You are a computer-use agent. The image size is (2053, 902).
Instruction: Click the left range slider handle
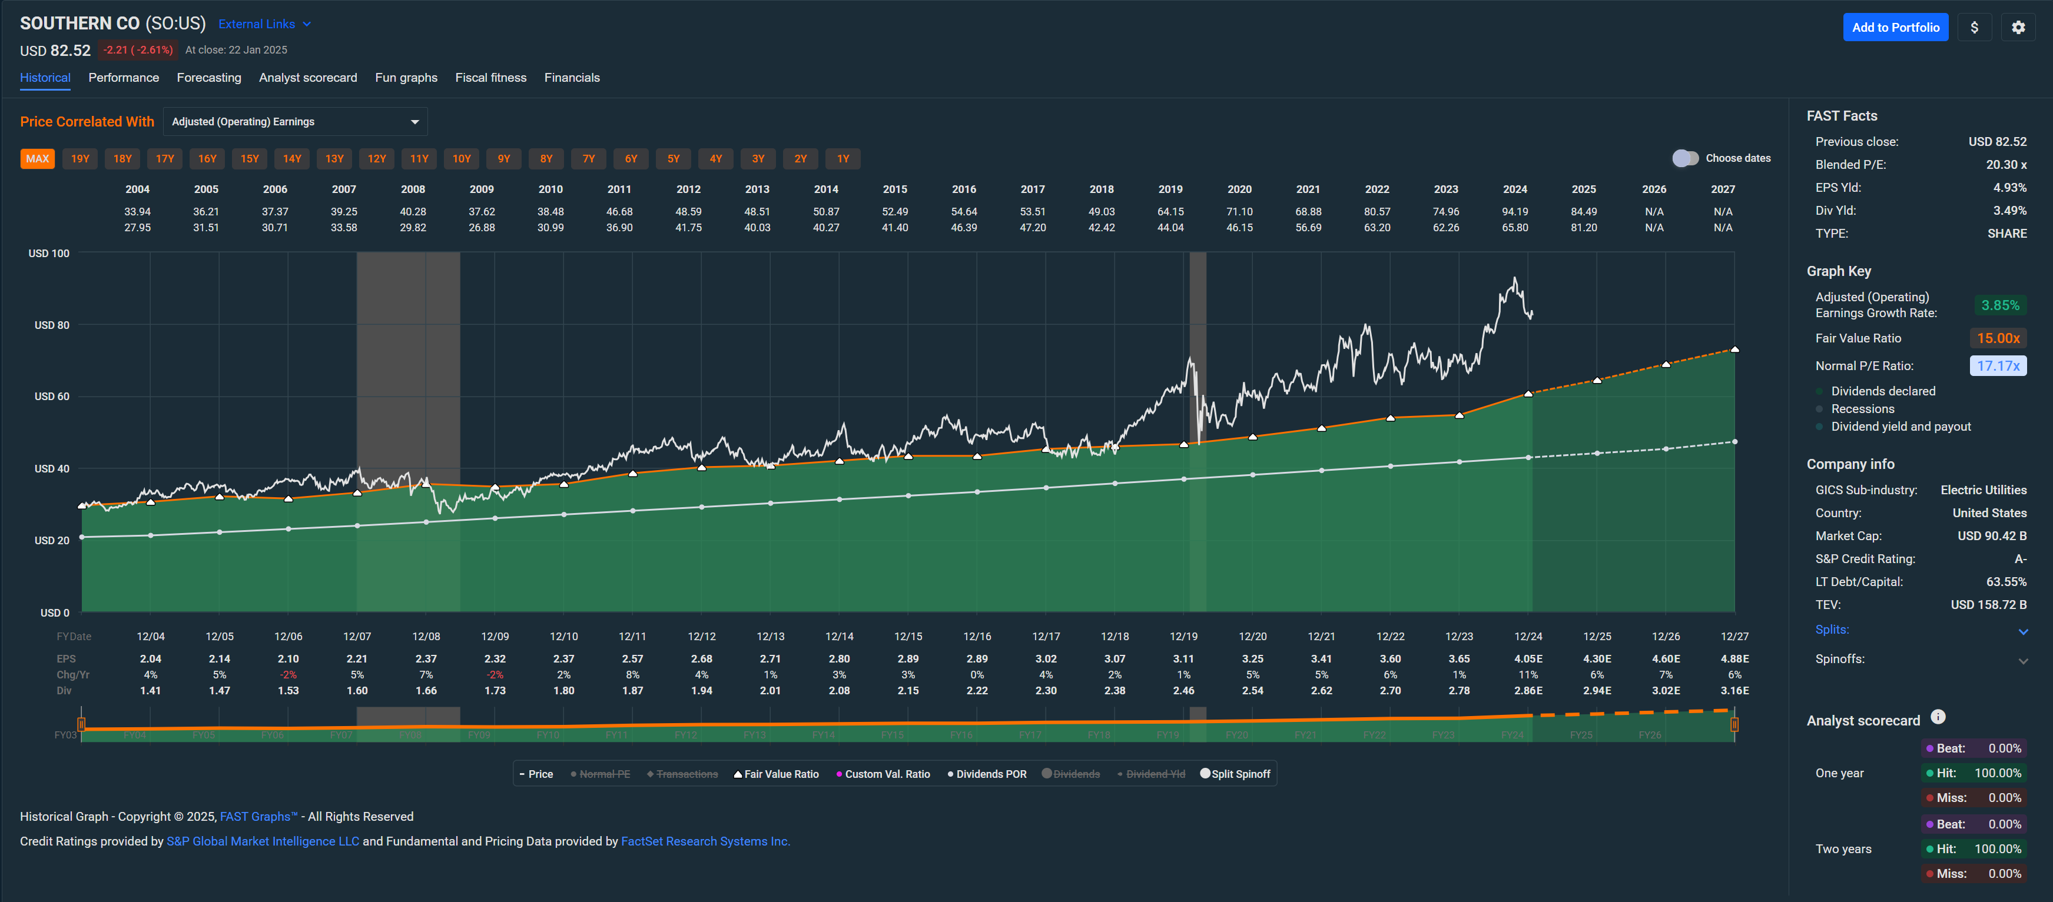[81, 724]
